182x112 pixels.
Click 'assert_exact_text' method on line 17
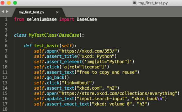[x=68, y=104]
